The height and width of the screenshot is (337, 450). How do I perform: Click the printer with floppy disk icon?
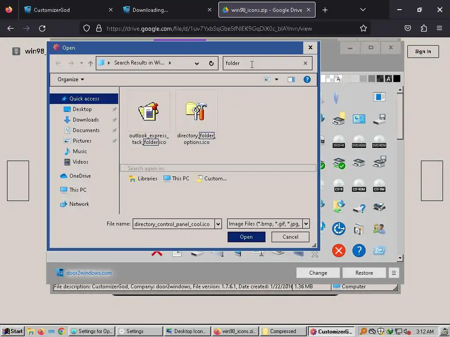(379, 162)
